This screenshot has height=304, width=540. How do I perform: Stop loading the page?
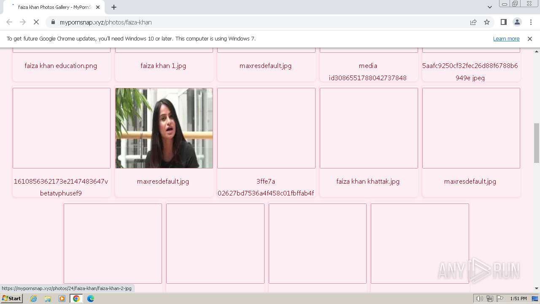[x=36, y=22]
